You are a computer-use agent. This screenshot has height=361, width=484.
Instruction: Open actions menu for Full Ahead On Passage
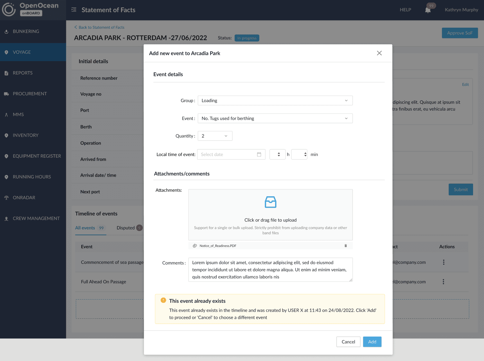pos(444,282)
